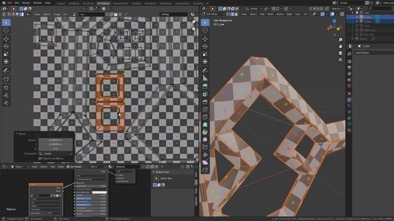Open the Window menu

(38, 3)
